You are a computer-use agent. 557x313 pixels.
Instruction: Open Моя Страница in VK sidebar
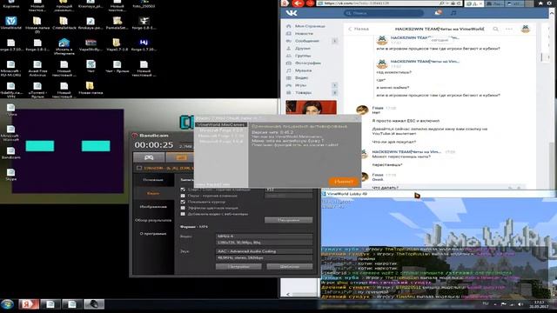(310, 26)
